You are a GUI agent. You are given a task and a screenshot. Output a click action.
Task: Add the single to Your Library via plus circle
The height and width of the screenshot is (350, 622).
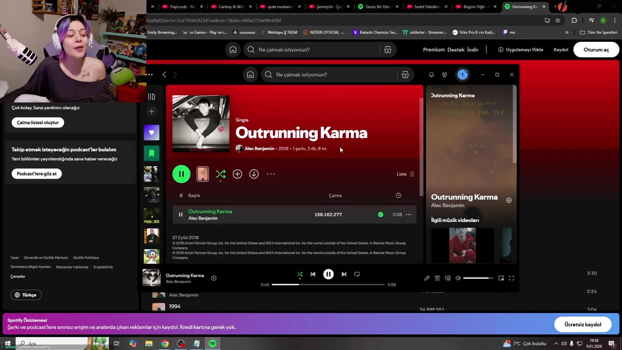click(x=237, y=174)
